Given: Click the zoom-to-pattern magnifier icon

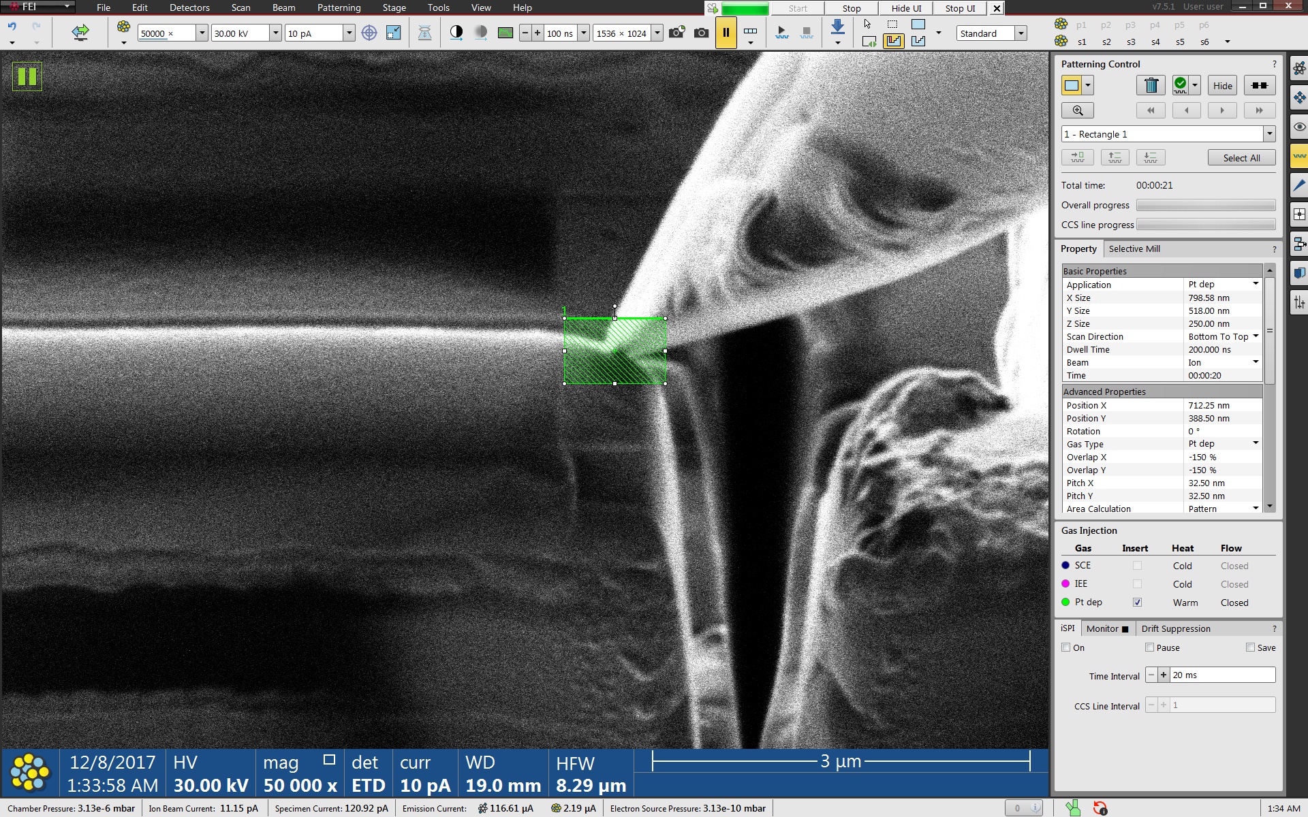Looking at the screenshot, I should 1077,110.
